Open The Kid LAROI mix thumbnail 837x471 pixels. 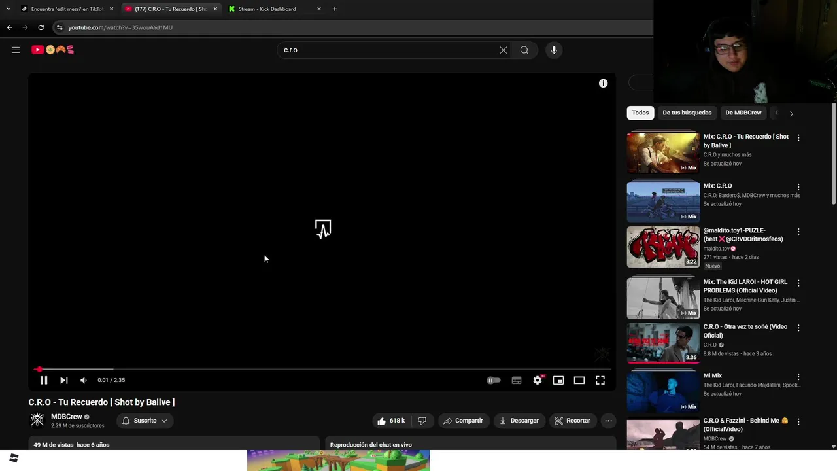(663, 298)
